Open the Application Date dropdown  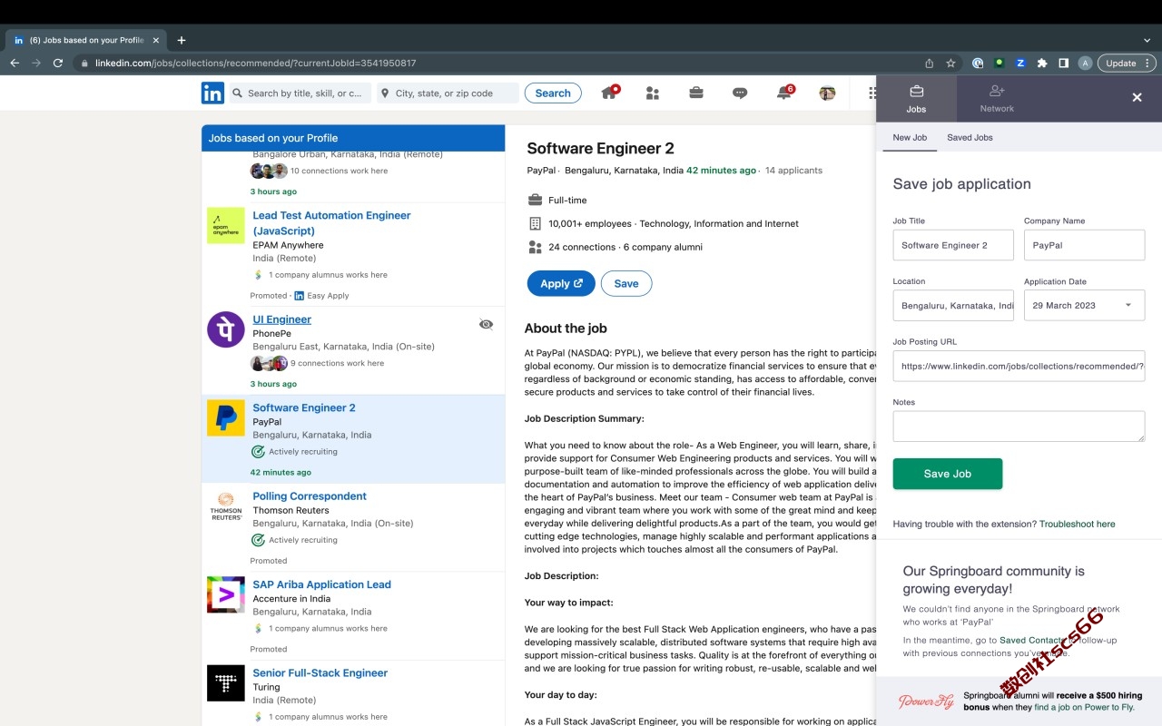(x=1084, y=305)
